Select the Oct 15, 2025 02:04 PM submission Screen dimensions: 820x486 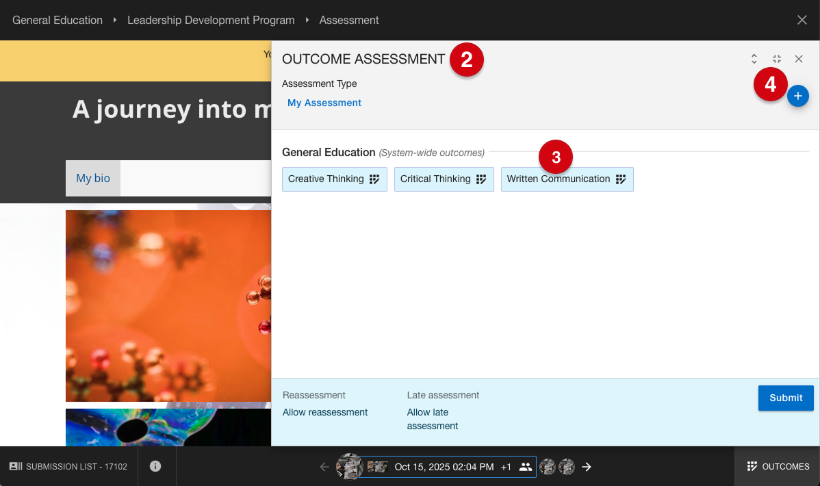[x=444, y=467]
